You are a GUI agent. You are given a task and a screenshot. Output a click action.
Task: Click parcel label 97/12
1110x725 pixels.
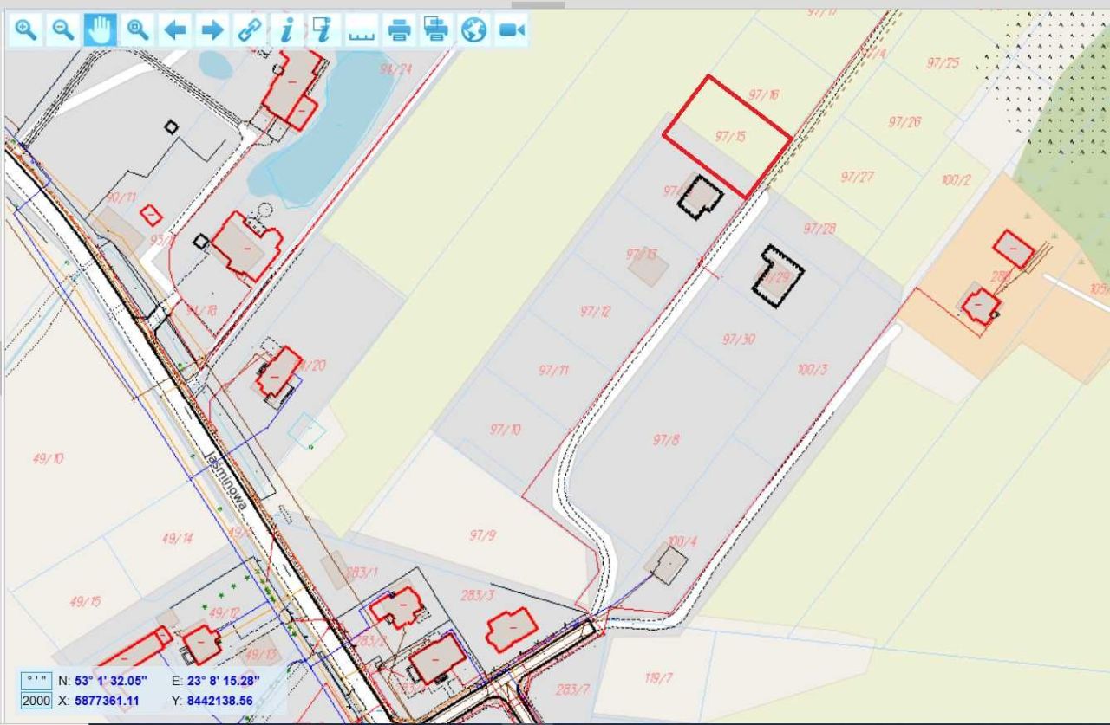(596, 311)
